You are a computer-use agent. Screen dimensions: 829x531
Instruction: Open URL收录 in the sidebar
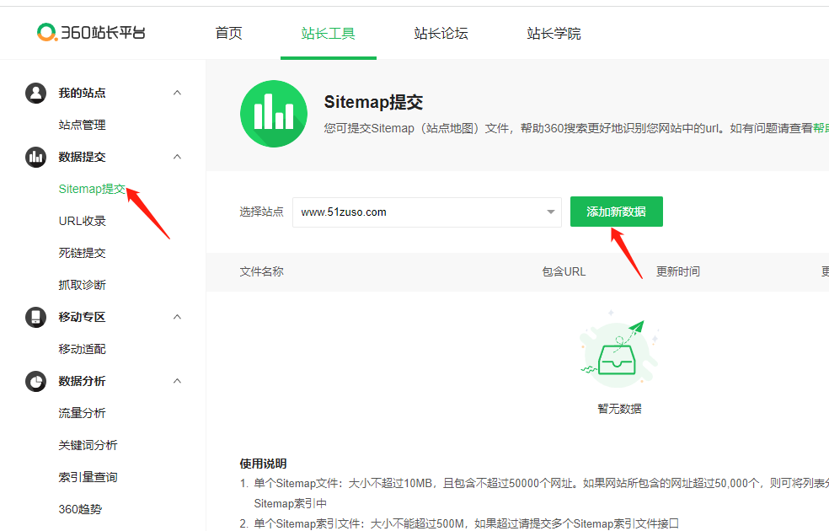[82, 221]
